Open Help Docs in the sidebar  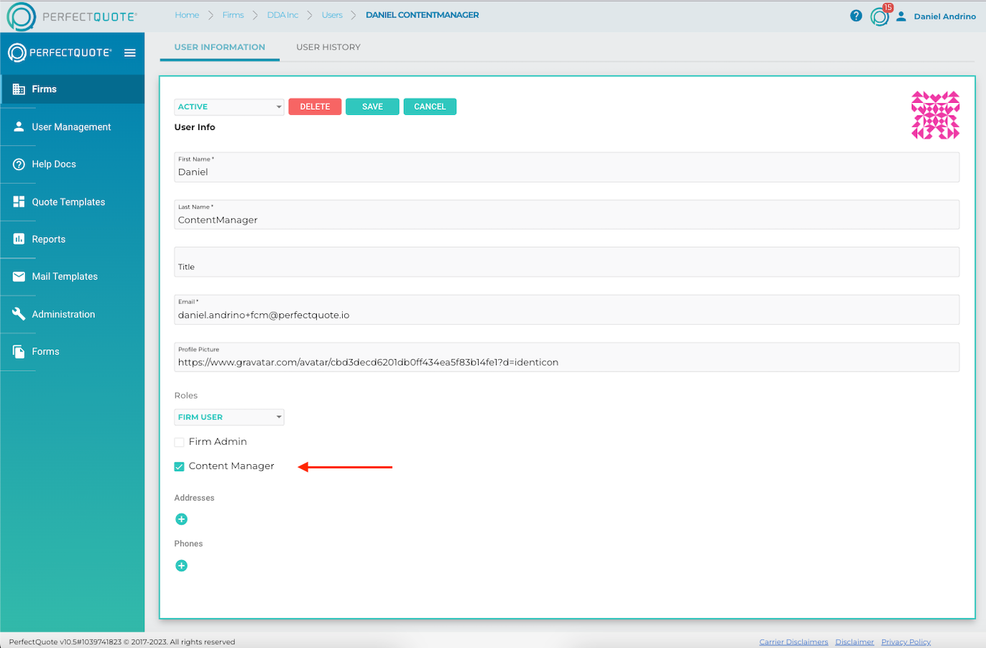73,165
